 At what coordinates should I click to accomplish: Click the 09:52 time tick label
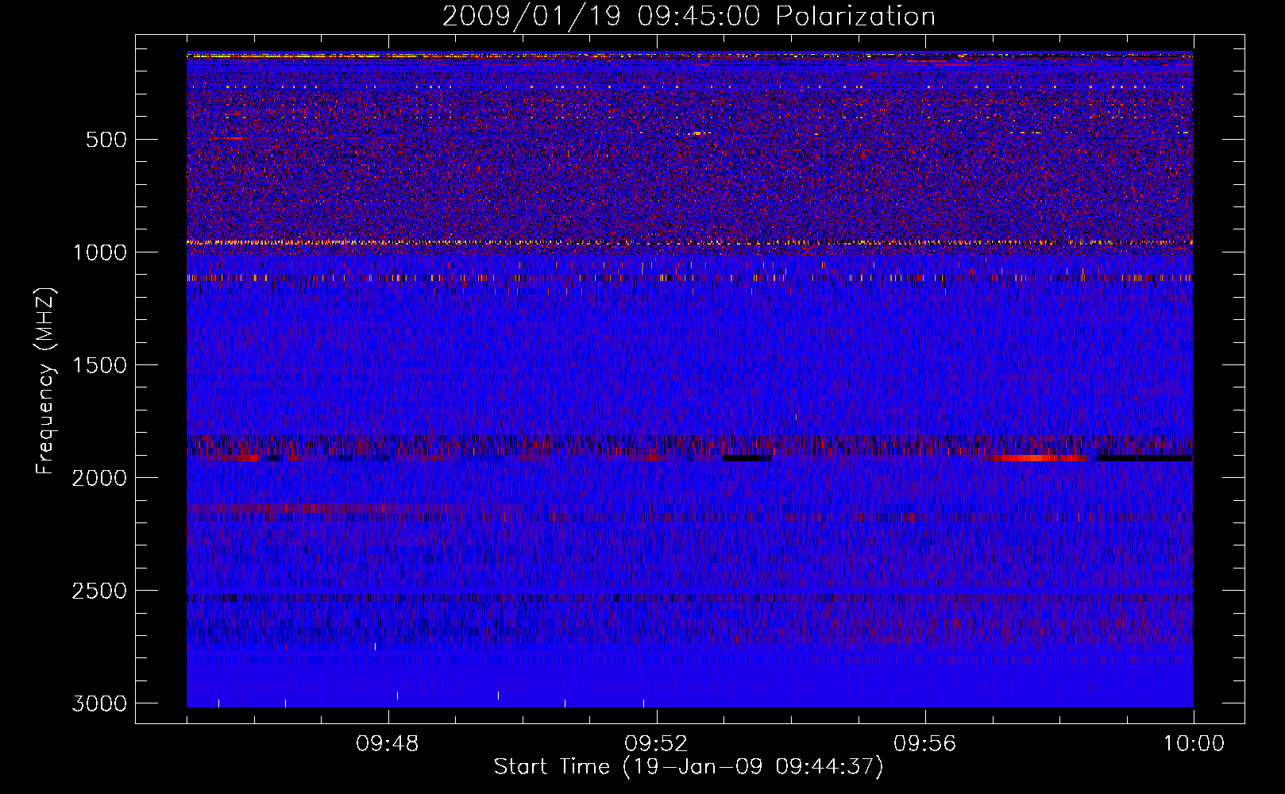[x=656, y=744]
